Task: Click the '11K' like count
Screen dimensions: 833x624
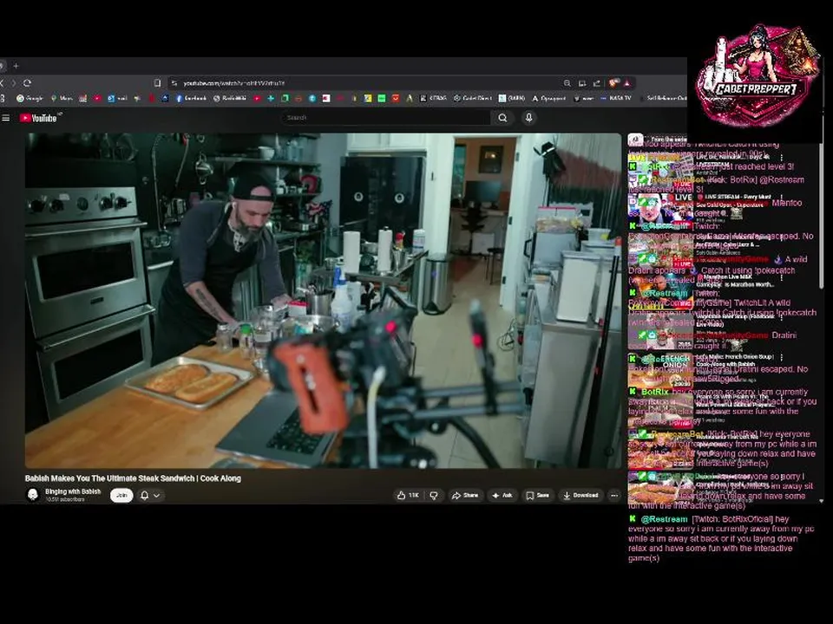Action: (x=414, y=496)
